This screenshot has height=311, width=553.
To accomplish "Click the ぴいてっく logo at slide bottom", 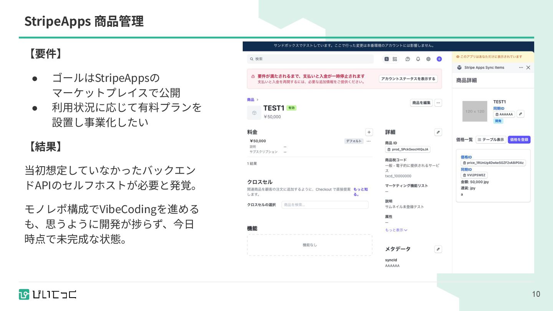I will coord(48,294).
